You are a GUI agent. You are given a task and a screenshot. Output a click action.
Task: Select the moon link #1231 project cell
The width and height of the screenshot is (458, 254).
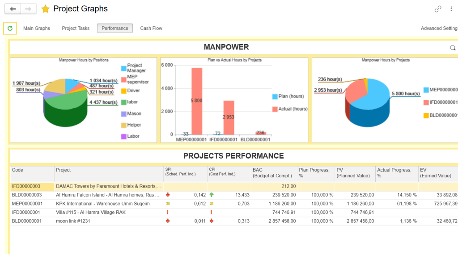(x=109, y=221)
